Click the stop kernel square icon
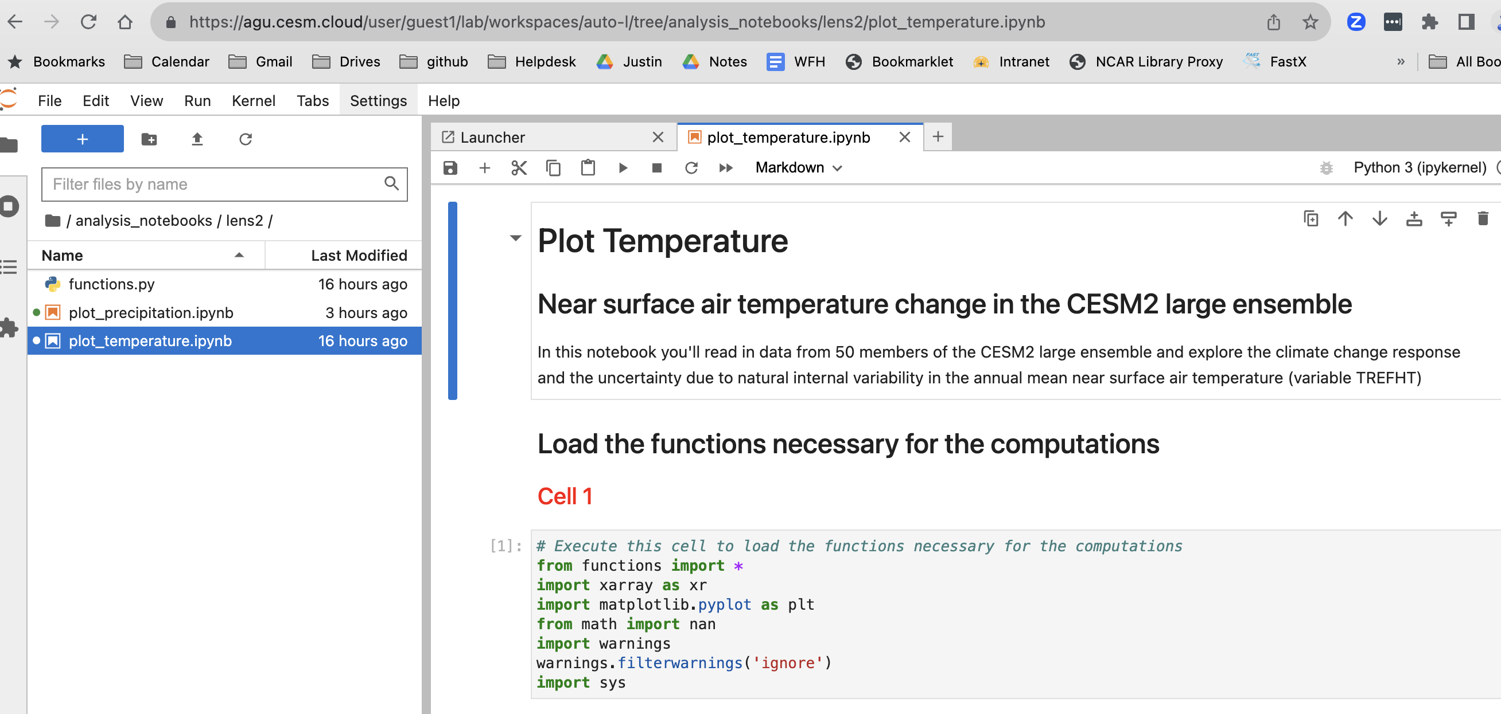This screenshot has height=714, width=1501. (656, 168)
